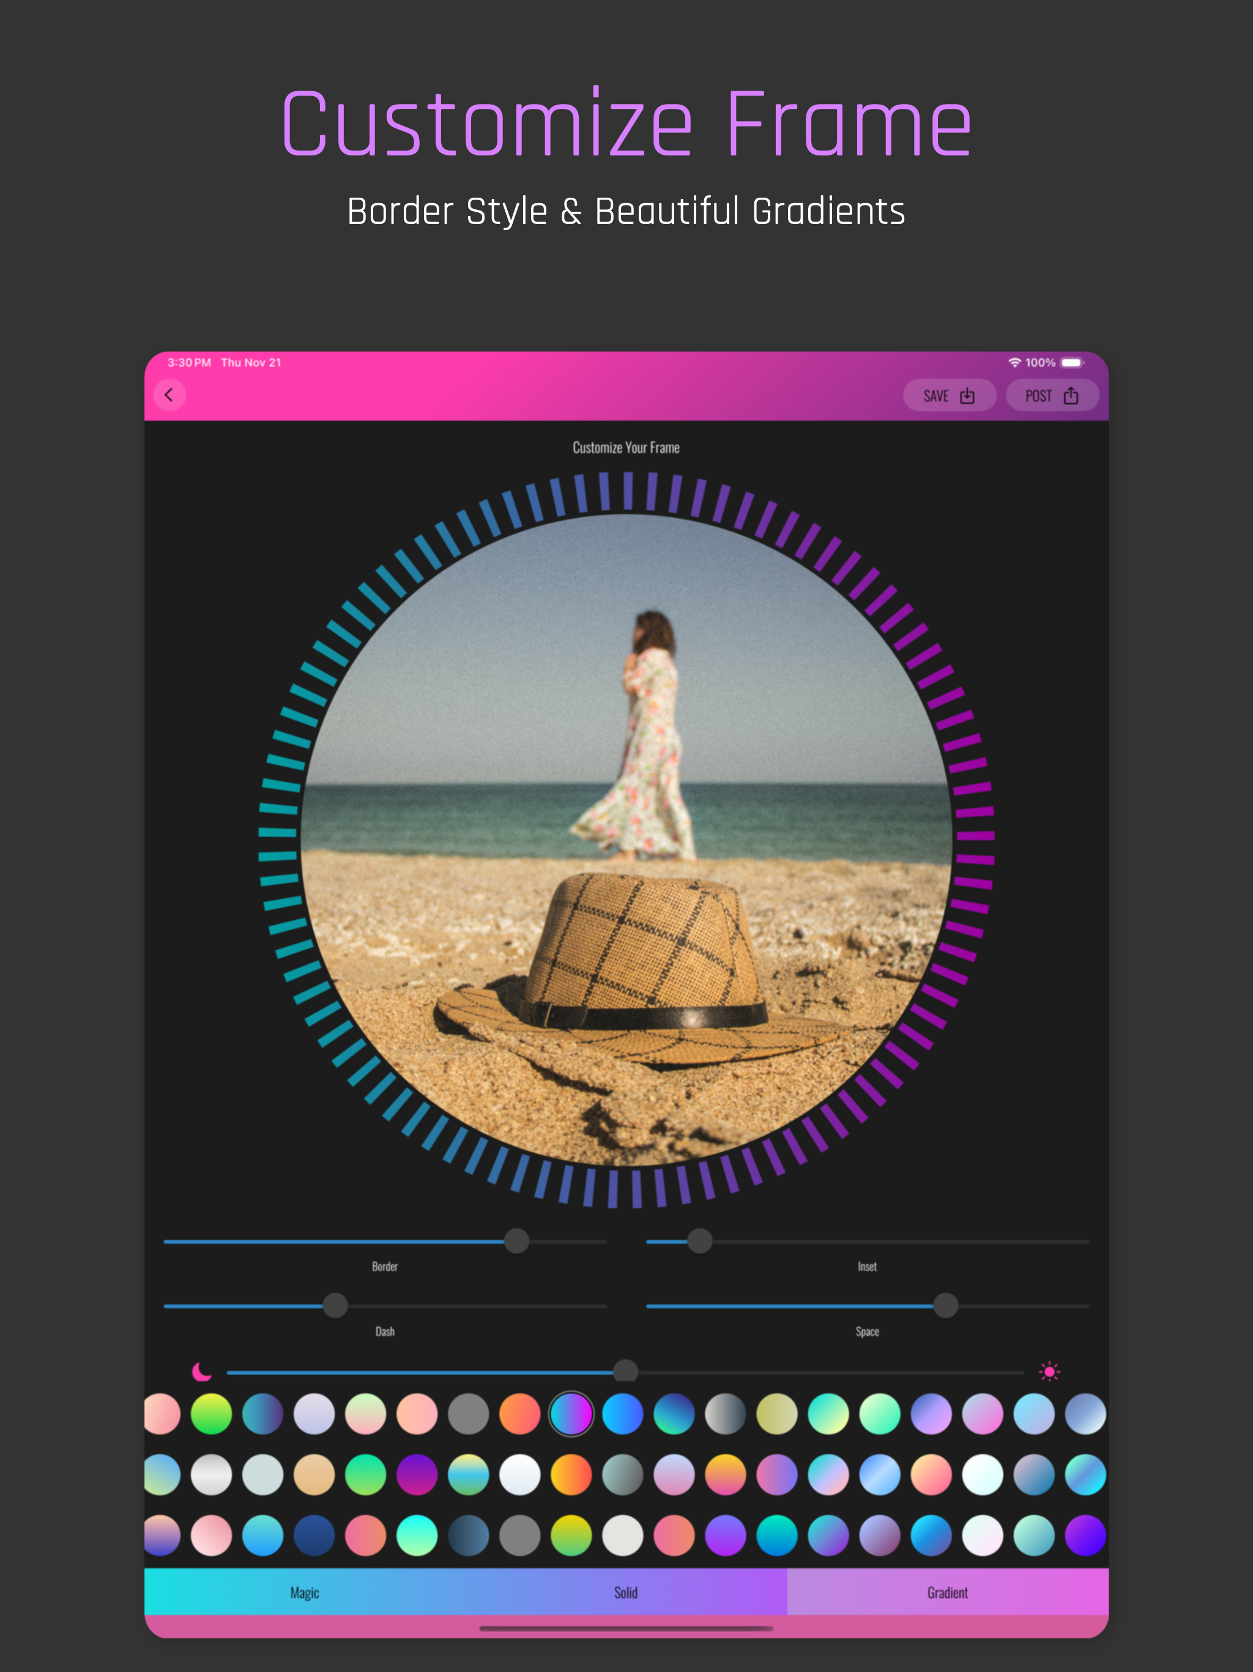Switch to the Gradient tab
The height and width of the screenshot is (1672, 1253).
(x=948, y=1592)
